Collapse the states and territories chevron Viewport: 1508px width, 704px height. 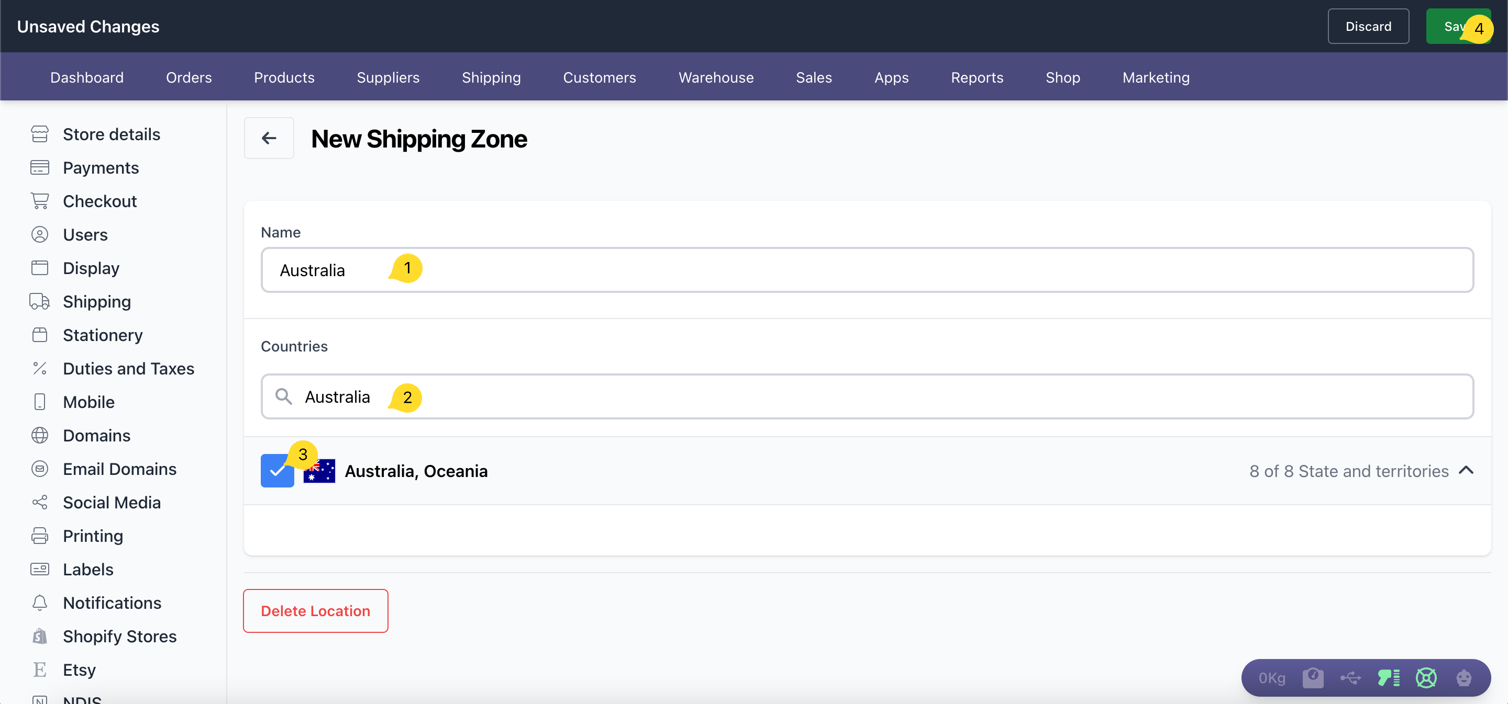click(1466, 470)
